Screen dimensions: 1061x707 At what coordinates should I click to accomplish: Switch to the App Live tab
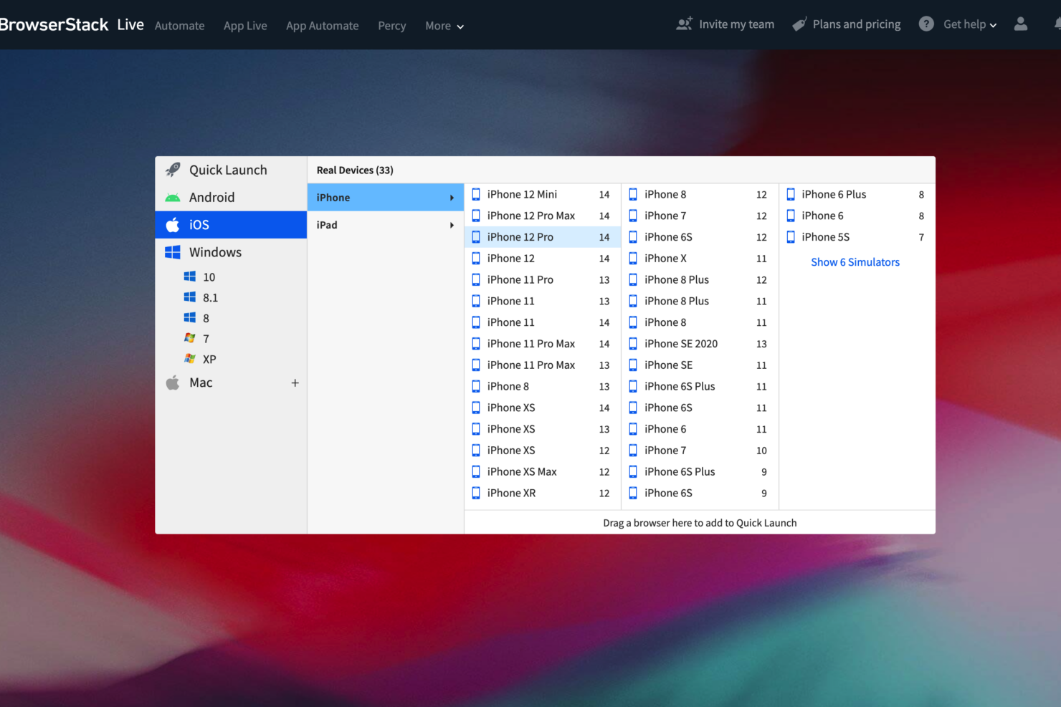pyautogui.click(x=245, y=26)
